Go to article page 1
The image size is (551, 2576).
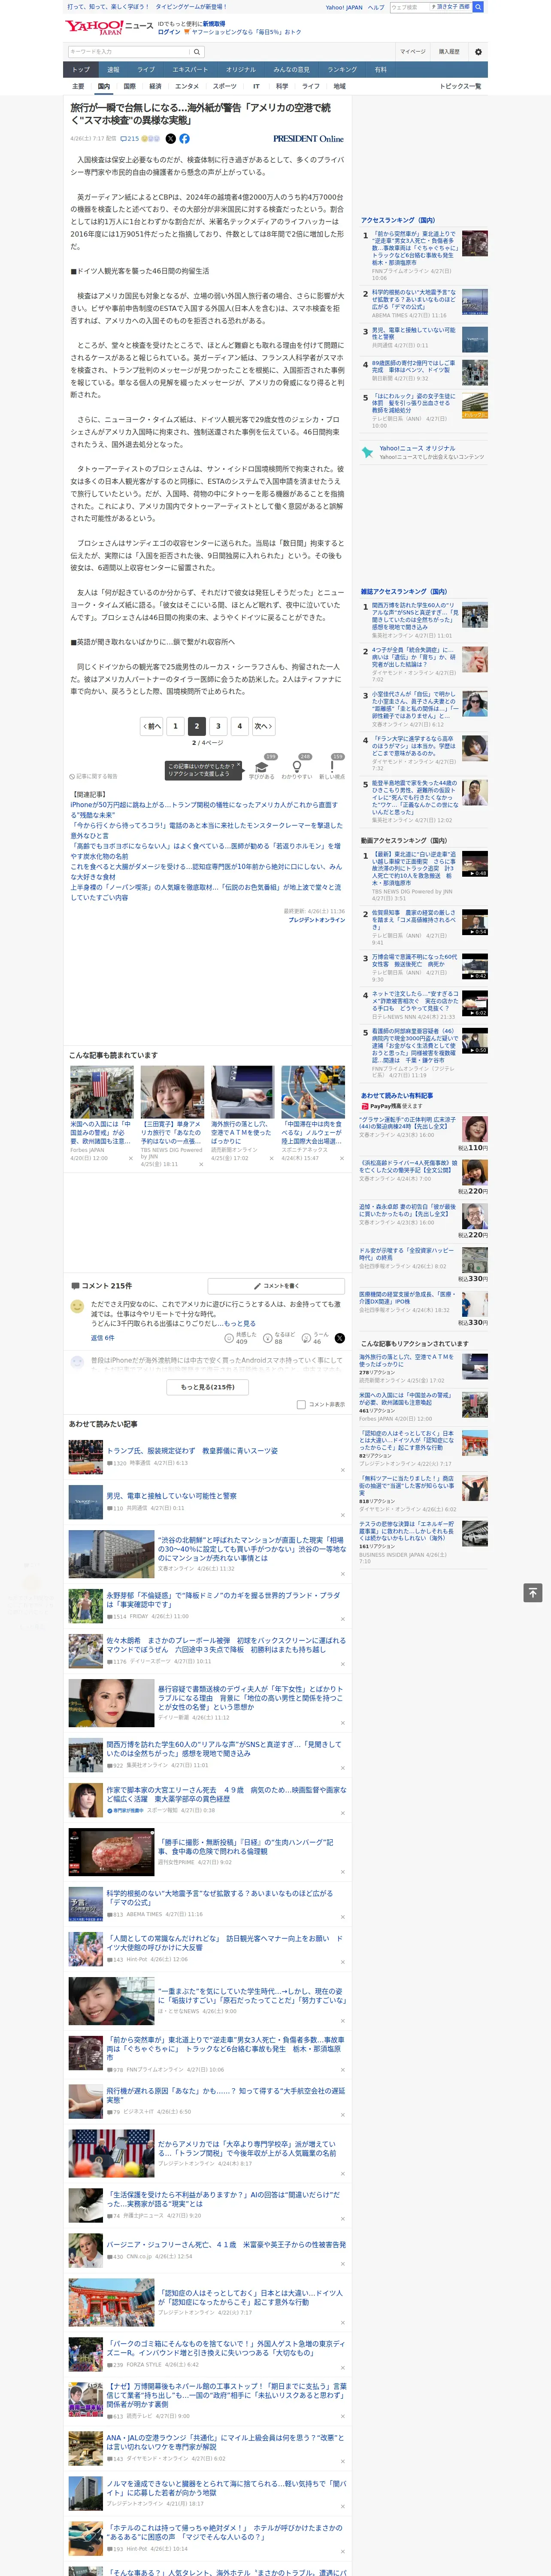tap(175, 726)
